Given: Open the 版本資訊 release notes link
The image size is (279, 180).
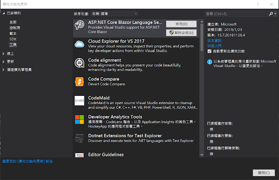Looking at the screenshot, I should [214, 41].
